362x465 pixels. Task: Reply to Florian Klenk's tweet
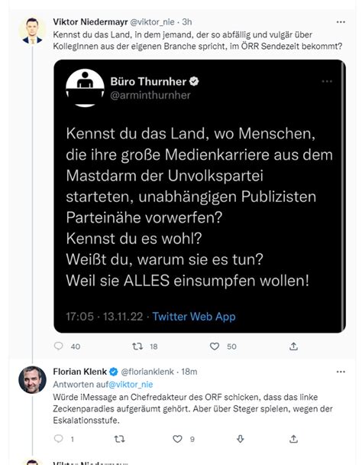[x=59, y=438]
